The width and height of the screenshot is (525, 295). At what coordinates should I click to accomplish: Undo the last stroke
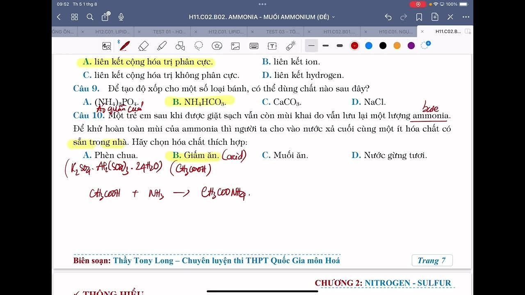pyautogui.click(x=388, y=17)
